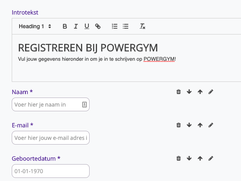Image resolution: width=241 pixels, height=181 pixels.
Task: Toggle underline formatting
Action: click(x=87, y=26)
